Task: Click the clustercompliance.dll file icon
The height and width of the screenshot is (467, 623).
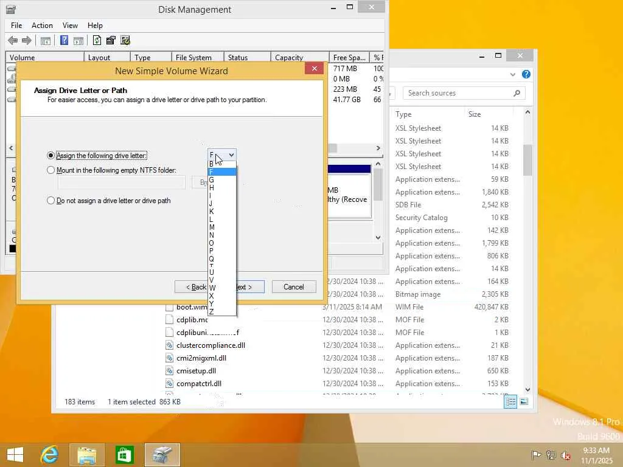Action: coord(169,345)
